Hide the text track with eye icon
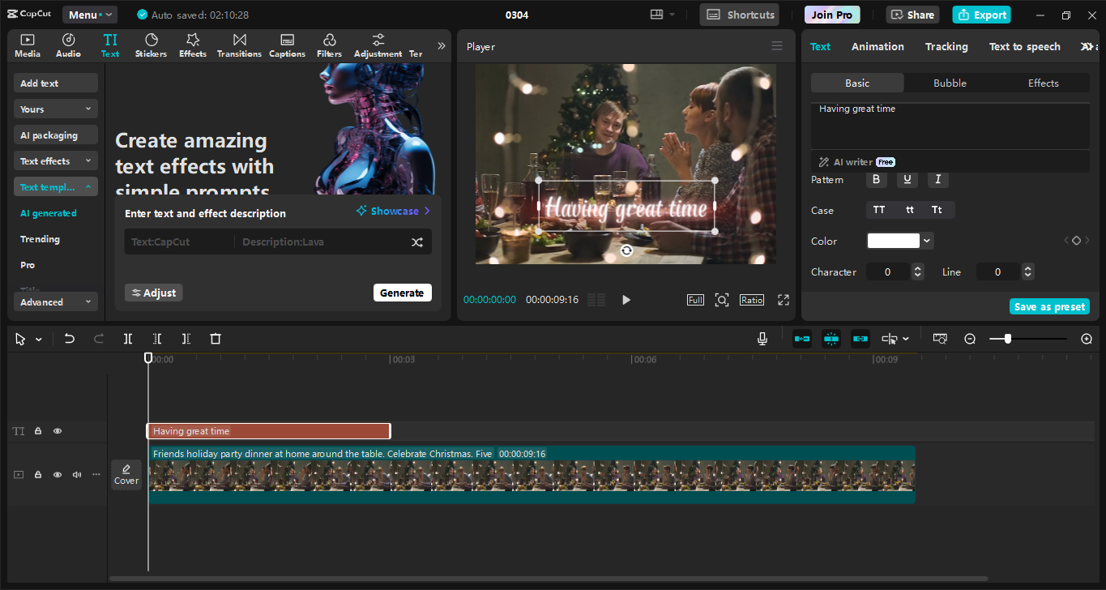 (58, 431)
